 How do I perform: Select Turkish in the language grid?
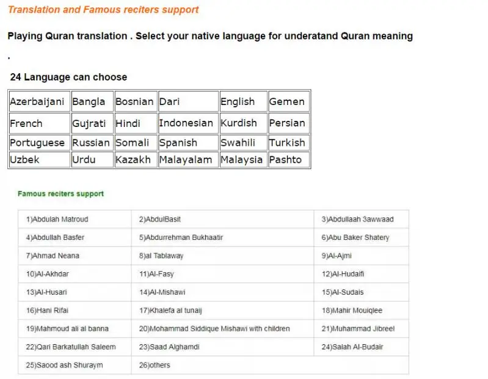pyautogui.click(x=289, y=142)
